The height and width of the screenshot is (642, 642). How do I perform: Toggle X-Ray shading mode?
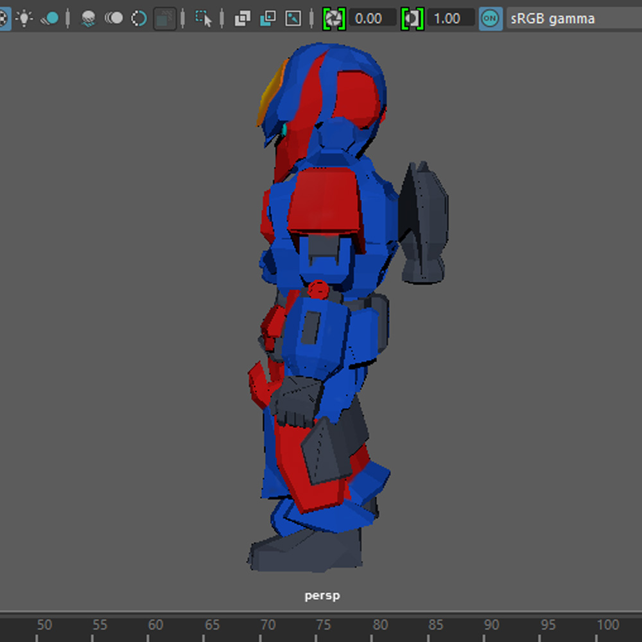click(x=242, y=19)
